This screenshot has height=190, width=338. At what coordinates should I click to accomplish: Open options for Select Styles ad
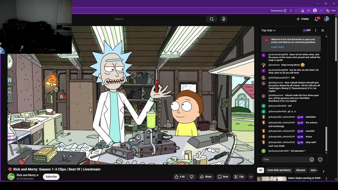click(326, 179)
